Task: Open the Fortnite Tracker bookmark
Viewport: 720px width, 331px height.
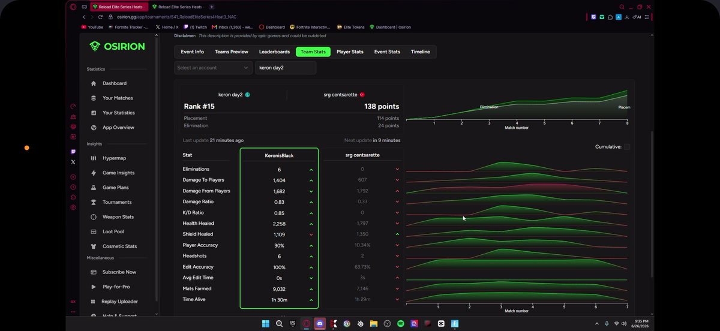Action: coord(128,27)
